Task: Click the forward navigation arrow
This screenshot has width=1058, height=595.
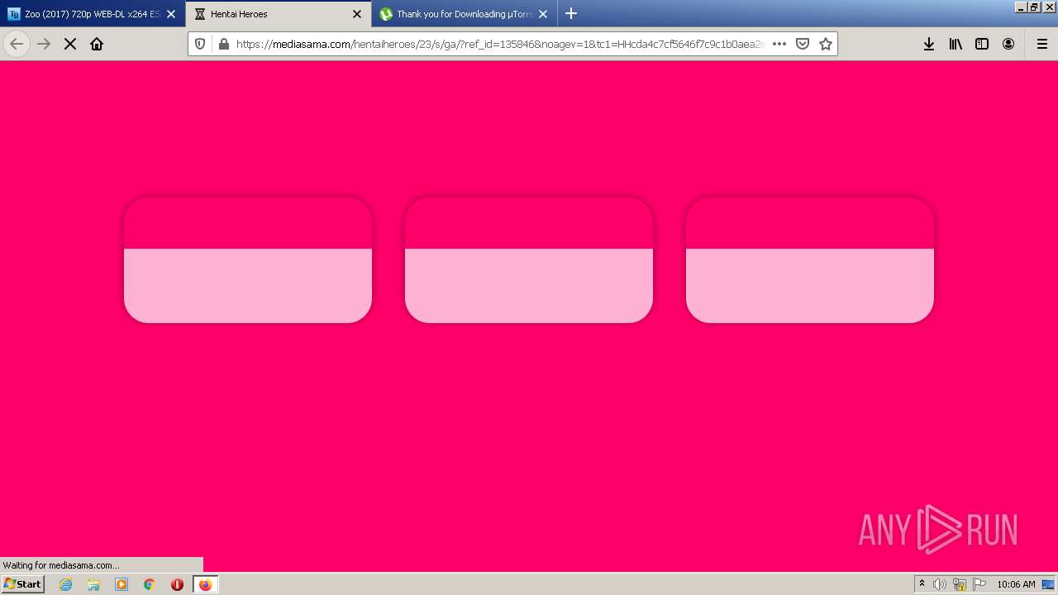Action: 44,44
